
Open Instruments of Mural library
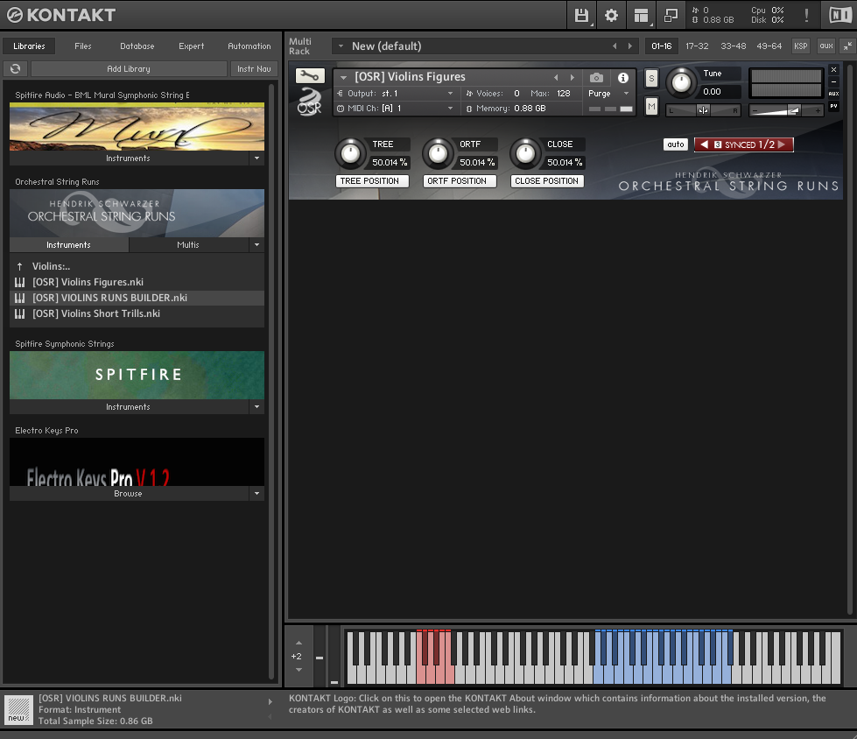pyautogui.click(x=129, y=158)
